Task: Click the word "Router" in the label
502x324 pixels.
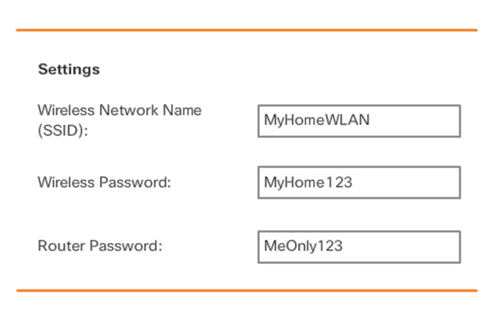Action: click(x=58, y=246)
